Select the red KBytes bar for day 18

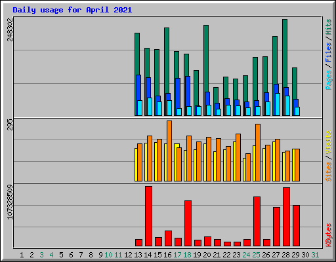pyautogui.click(x=188, y=223)
